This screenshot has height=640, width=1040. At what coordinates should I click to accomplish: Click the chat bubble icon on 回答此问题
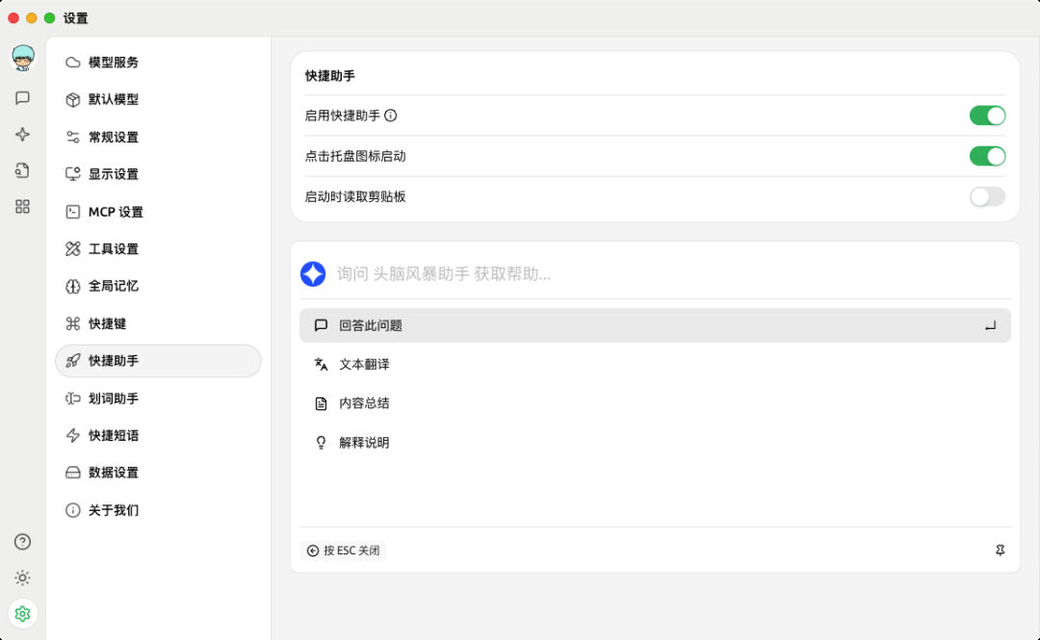pyautogui.click(x=321, y=325)
